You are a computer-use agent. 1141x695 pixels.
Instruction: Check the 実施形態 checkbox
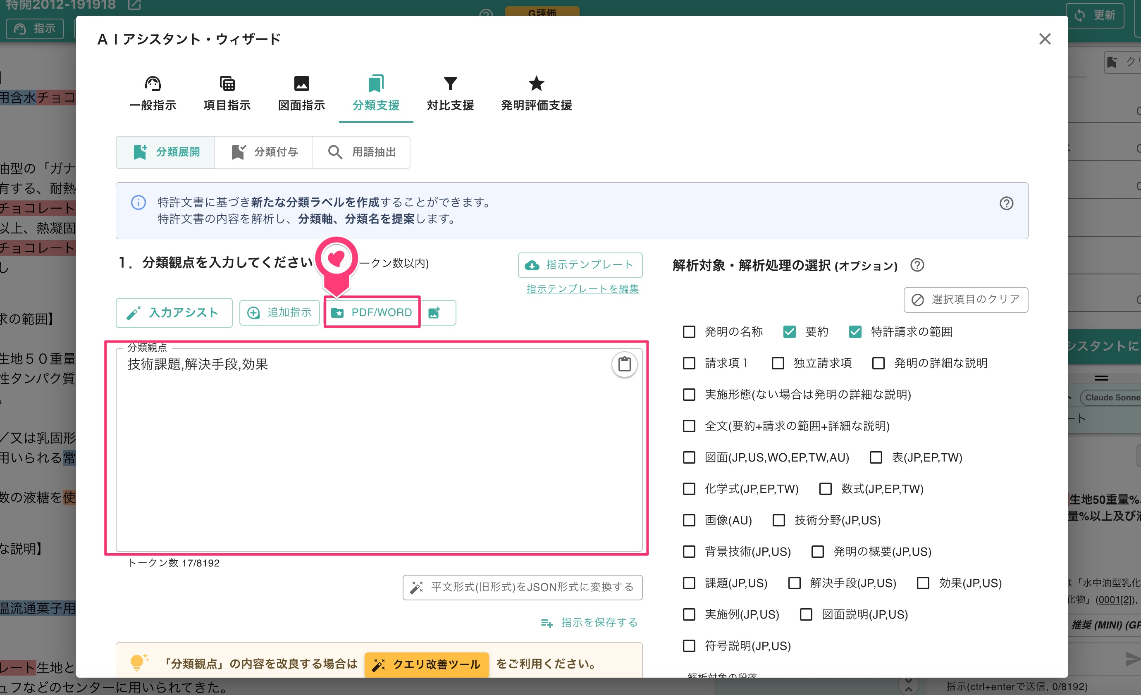click(x=689, y=395)
